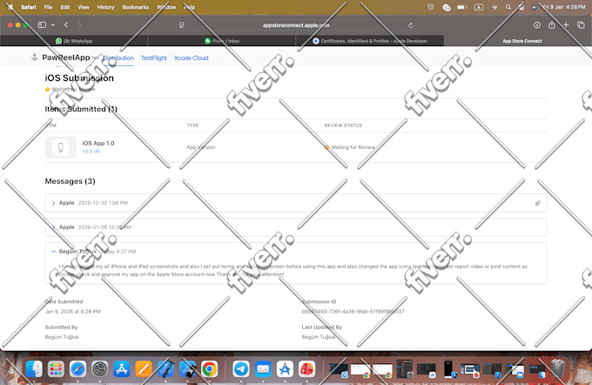The width and height of the screenshot is (592, 385).
Task: Click the Wi-Fi icon in menu bar
Action: point(494,7)
